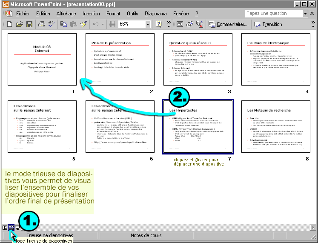Screen dimensions: 318x243
Task: Expand the undo history dropdown arrow
Action: click(103, 24)
